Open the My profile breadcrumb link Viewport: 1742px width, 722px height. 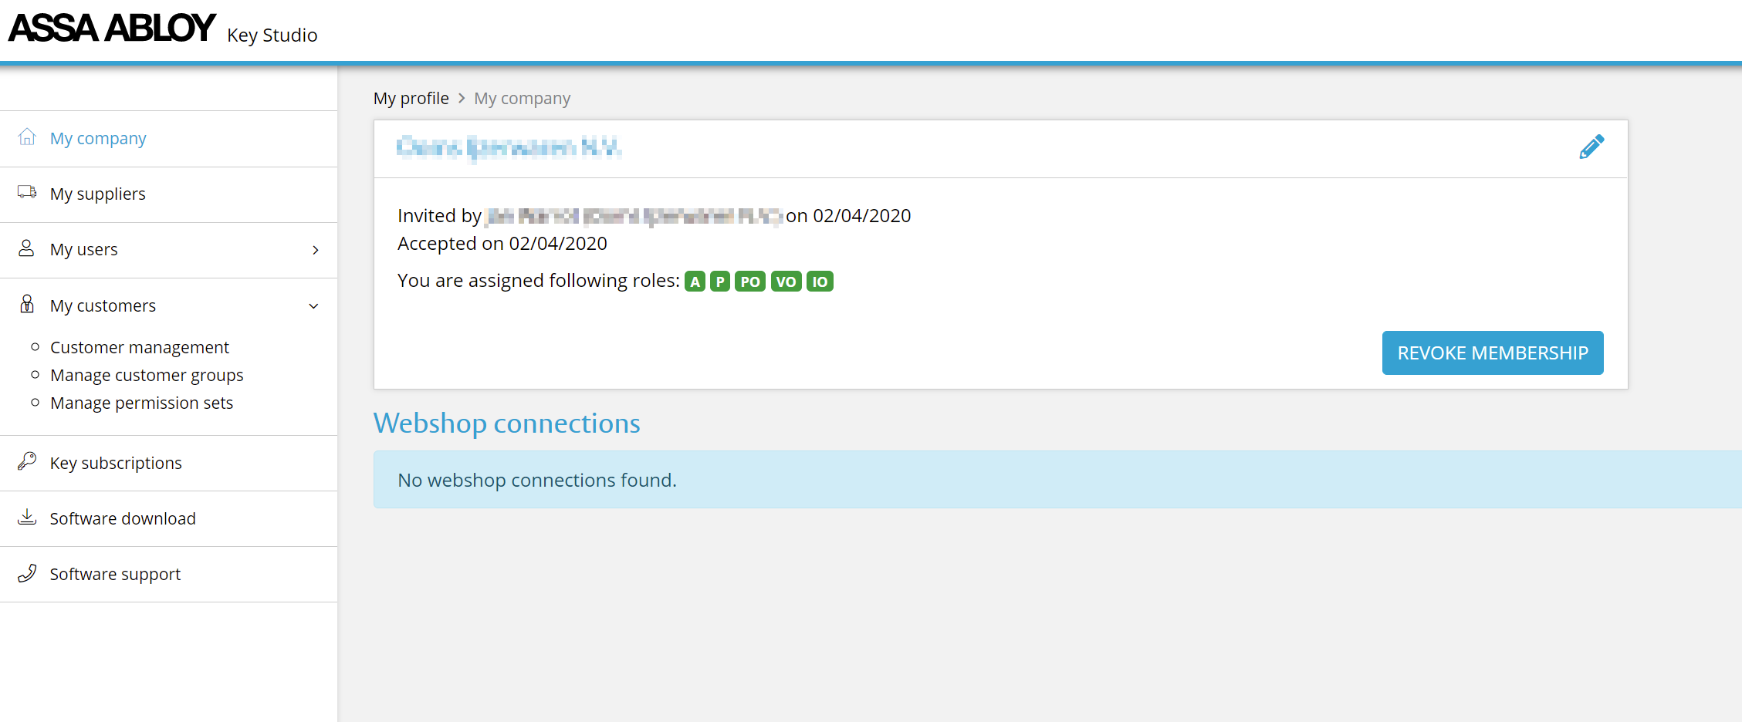(x=411, y=98)
